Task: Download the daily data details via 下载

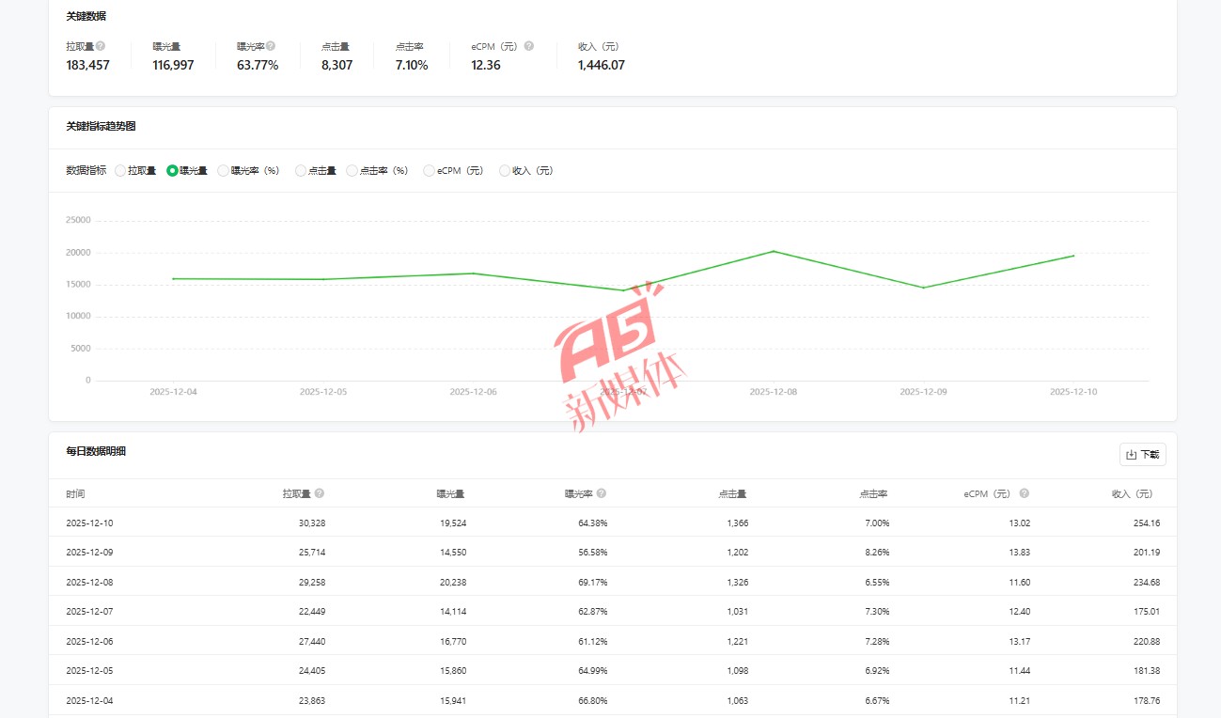Action: [1142, 455]
